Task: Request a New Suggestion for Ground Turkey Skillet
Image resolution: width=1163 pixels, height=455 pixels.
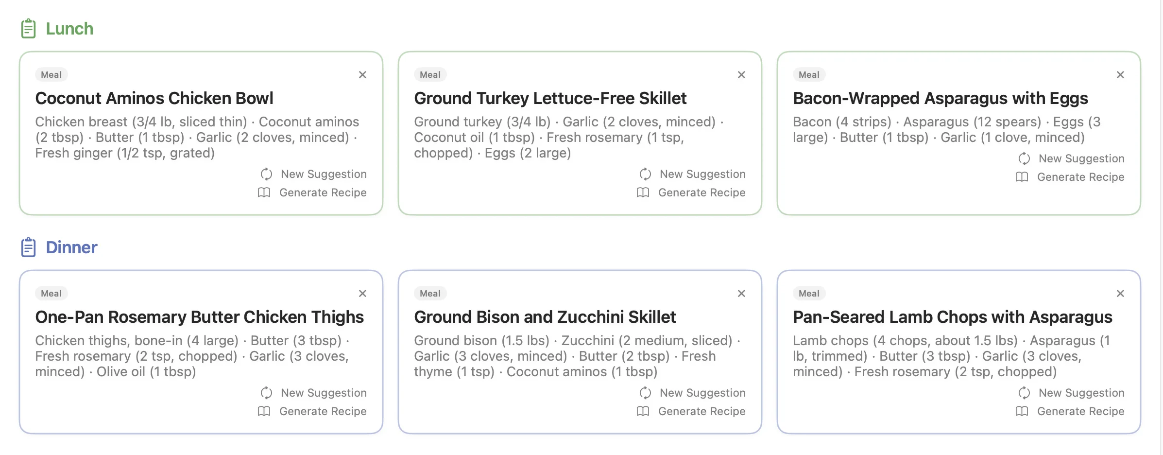Action: point(702,174)
